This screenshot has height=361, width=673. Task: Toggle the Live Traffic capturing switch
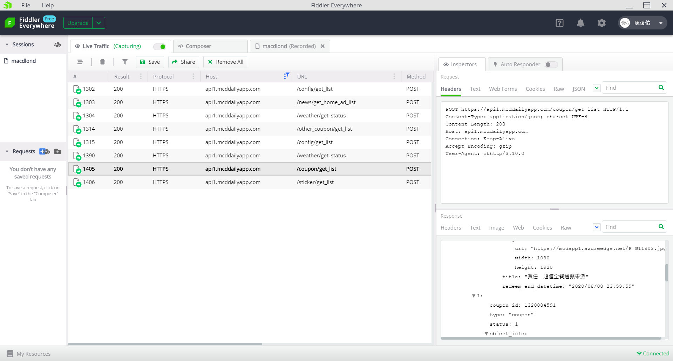tap(160, 47)
